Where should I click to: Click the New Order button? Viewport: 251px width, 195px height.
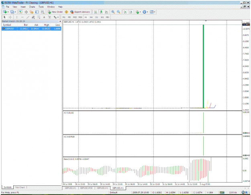pos(55,12)
